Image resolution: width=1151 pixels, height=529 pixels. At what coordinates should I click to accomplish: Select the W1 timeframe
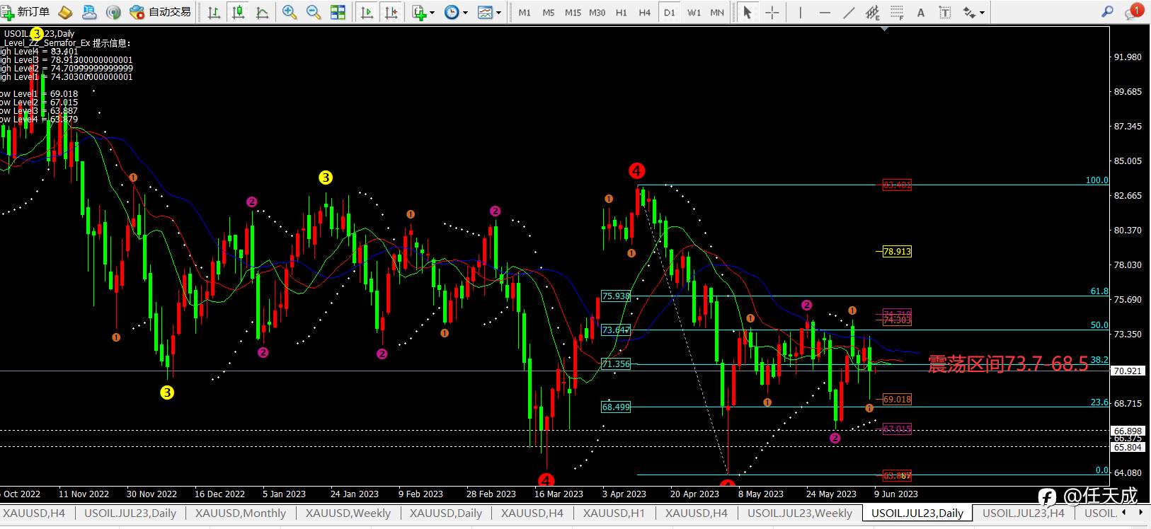(694, 13)
